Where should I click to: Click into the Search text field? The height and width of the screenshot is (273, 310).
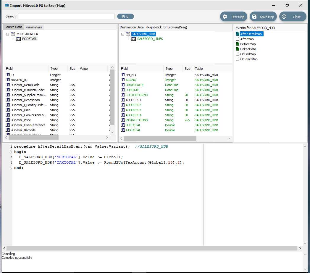coord(66,16)
